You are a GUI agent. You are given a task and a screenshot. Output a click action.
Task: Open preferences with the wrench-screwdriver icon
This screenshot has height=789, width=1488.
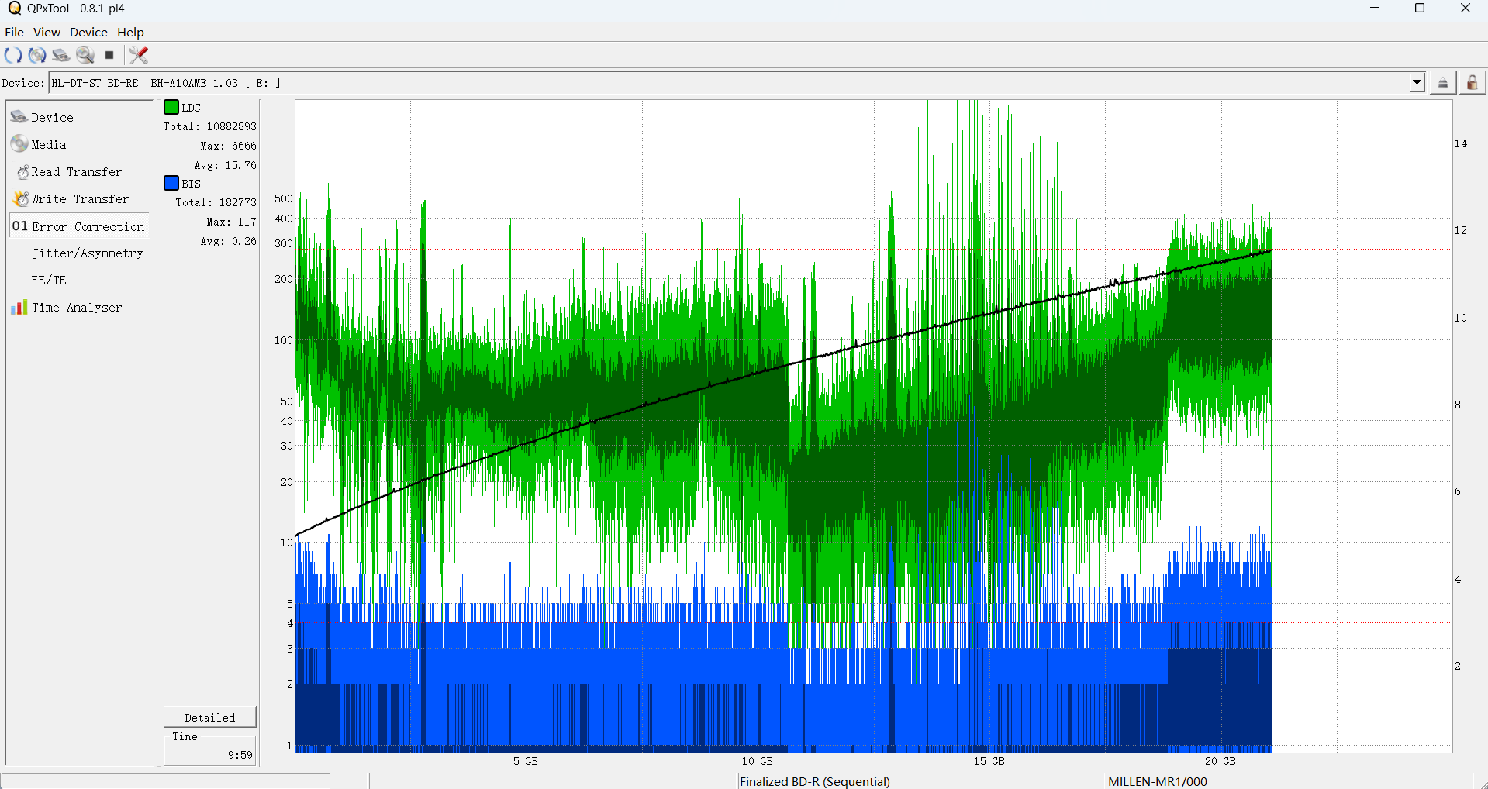tap(139, 55)
